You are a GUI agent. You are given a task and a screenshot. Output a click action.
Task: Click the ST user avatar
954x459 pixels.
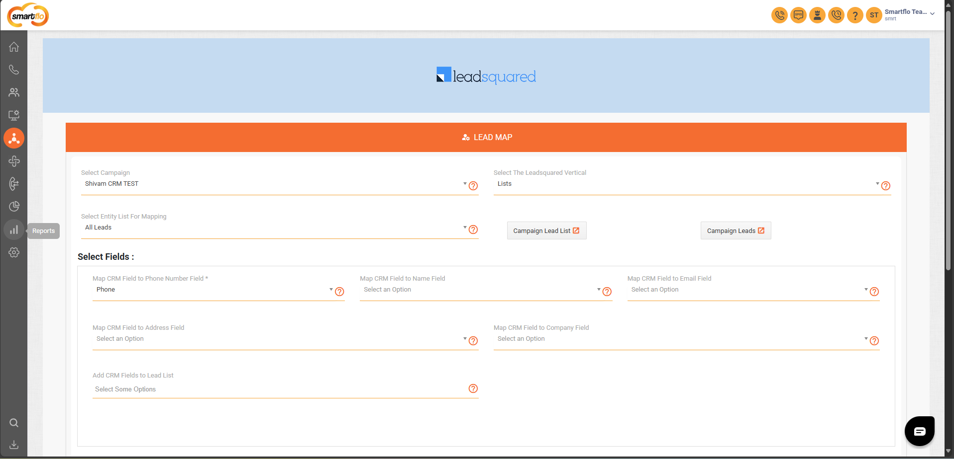pyautogui.click(x=874, y=15)
